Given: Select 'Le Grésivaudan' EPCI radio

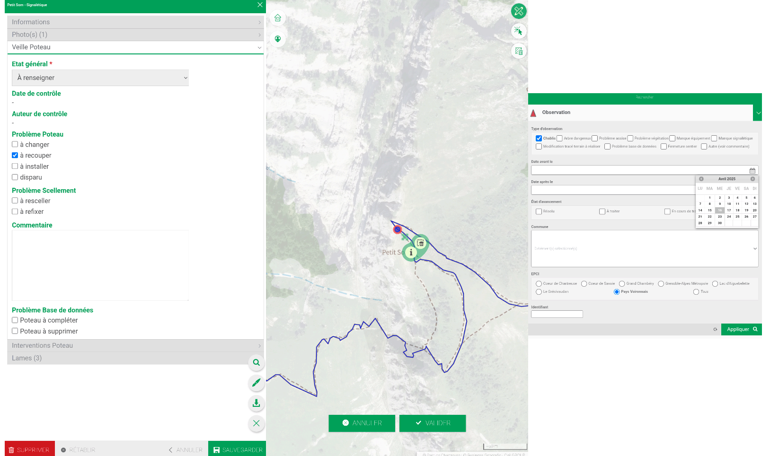Looking at the screenshot, I should point(539,292).
